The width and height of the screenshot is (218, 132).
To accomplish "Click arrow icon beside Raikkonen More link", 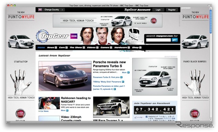I will [67, 111].
